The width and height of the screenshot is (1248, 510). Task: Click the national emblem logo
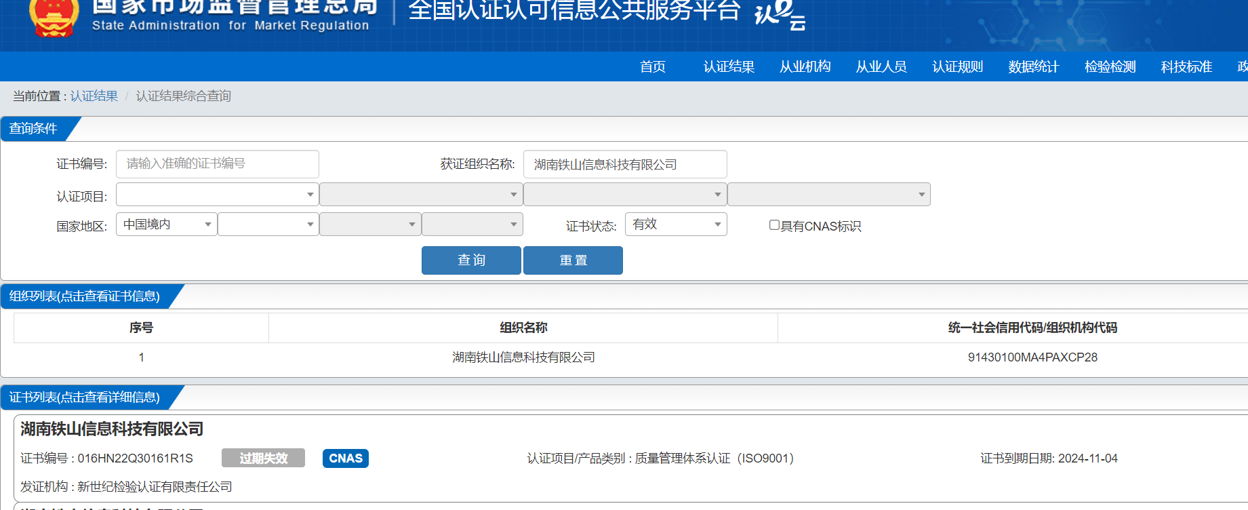tap(54, 17)
